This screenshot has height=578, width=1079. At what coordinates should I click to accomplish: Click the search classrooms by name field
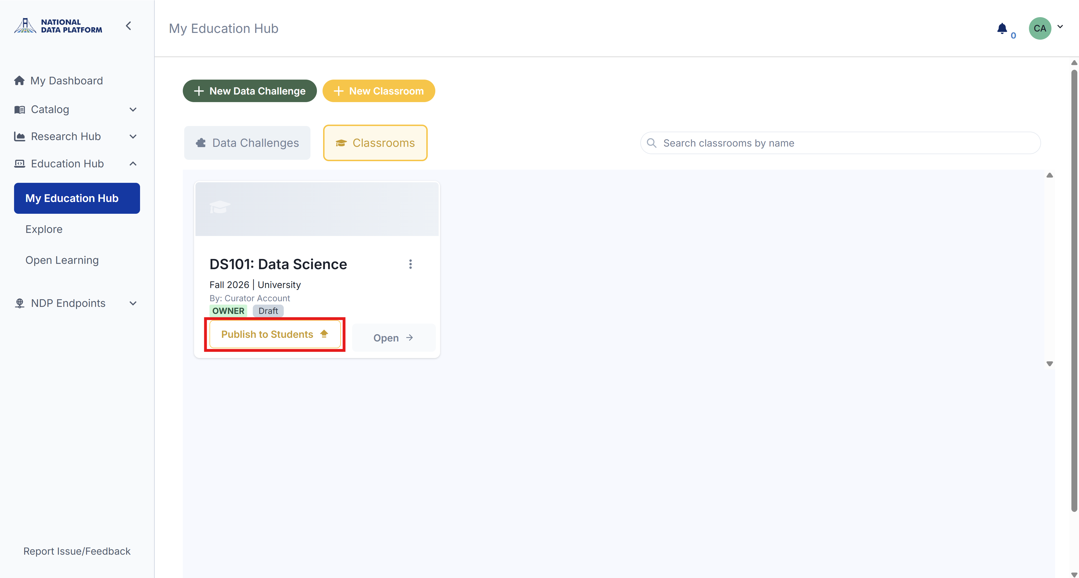pyautogui.click(x=841, y=143)
